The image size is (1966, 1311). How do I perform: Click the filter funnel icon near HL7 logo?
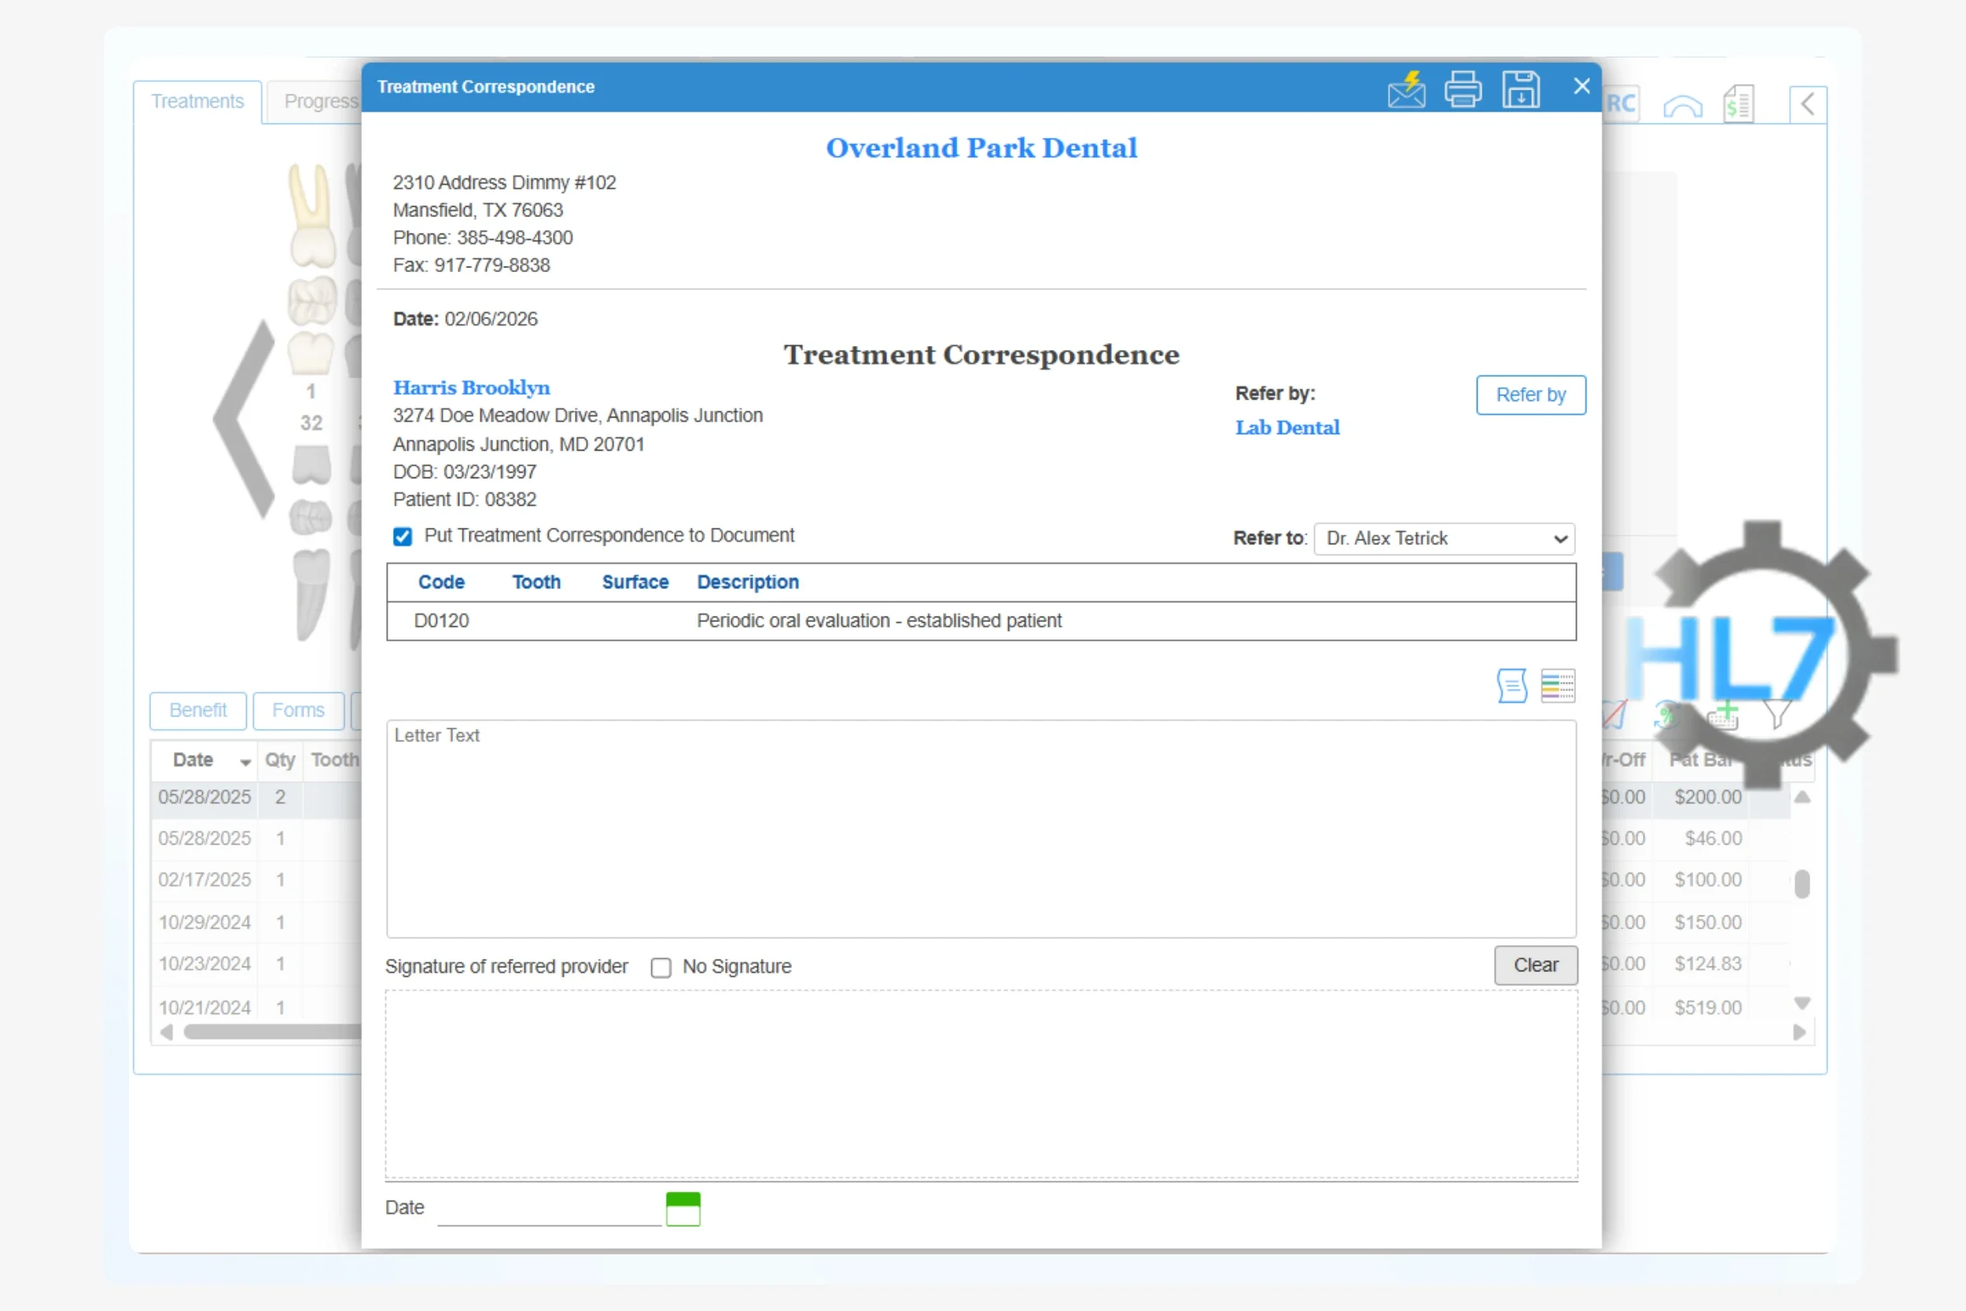[x=1779, y=715]
